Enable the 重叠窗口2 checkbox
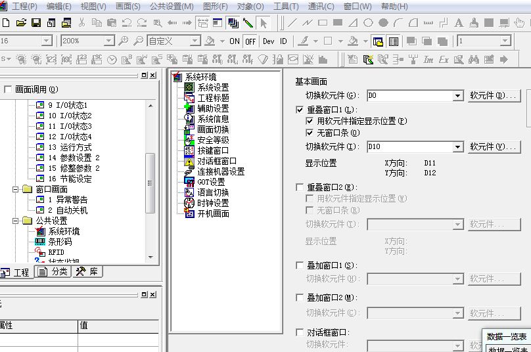 (300, 188)
